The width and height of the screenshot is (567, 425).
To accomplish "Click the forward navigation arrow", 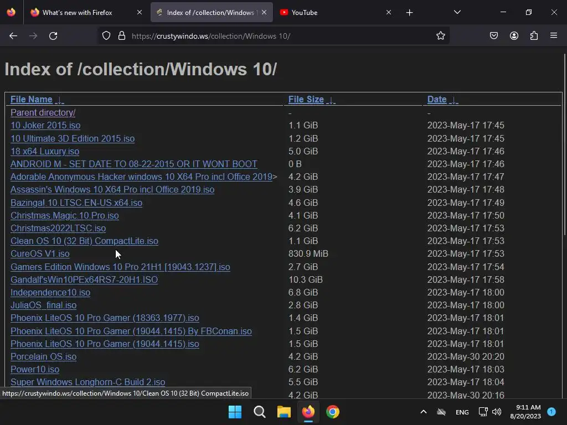I will 33,36.
